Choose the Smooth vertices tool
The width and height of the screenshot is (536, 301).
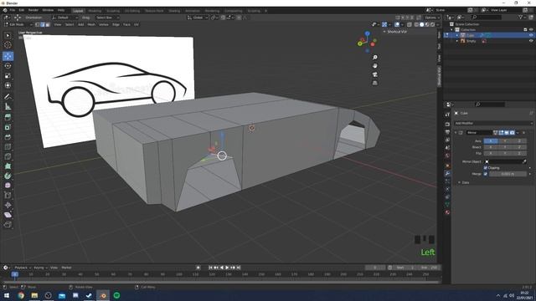(x=8, y=186)
